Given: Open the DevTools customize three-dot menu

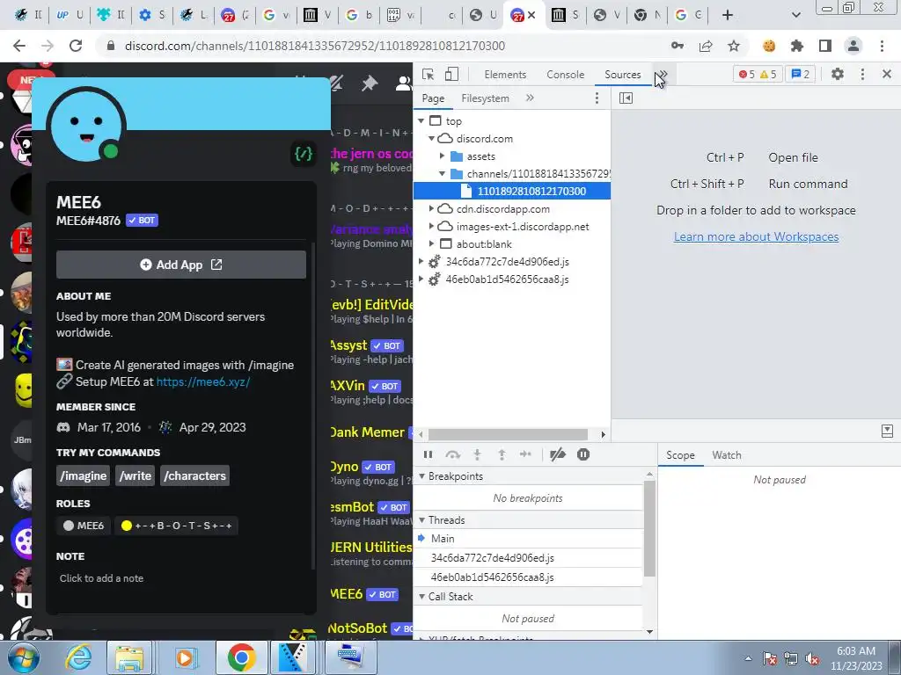Looking at the screenshot, I should pyautogui.click(x=862, y=74).
